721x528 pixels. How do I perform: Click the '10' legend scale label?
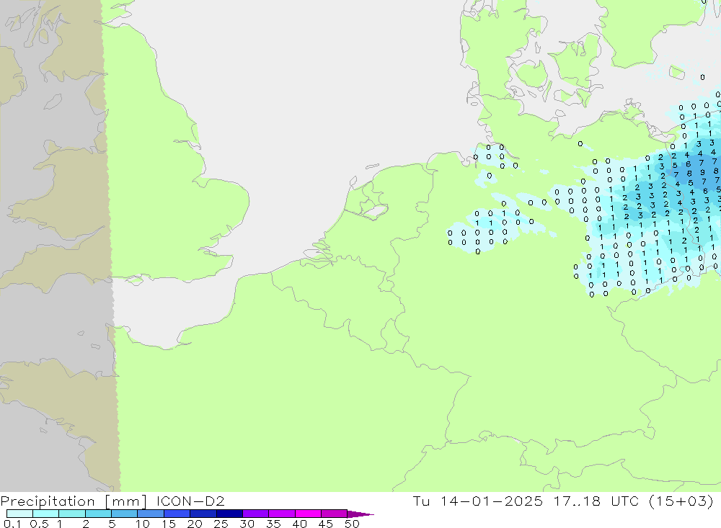pyautogui.click(x=143, y=524)
